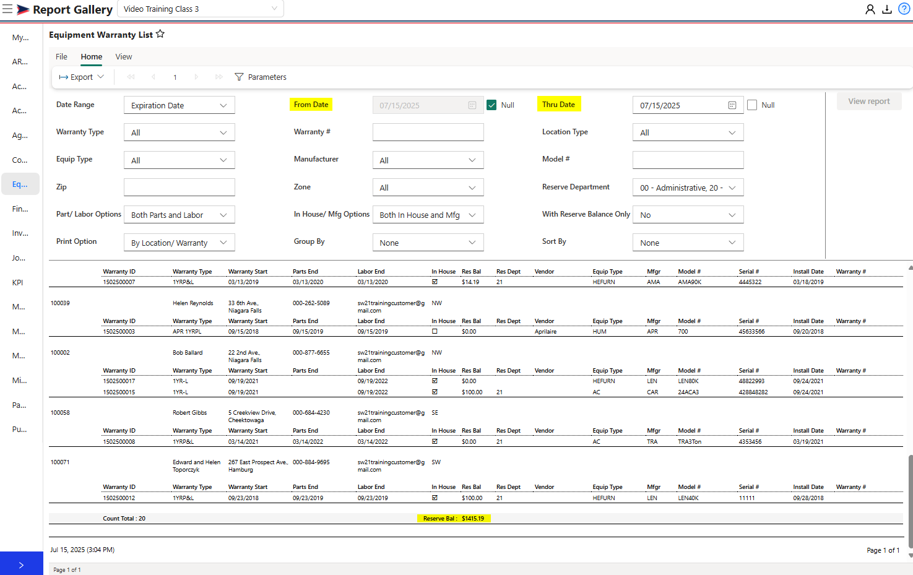
Task: Select the Home tab
Action: tap(92, 56)
